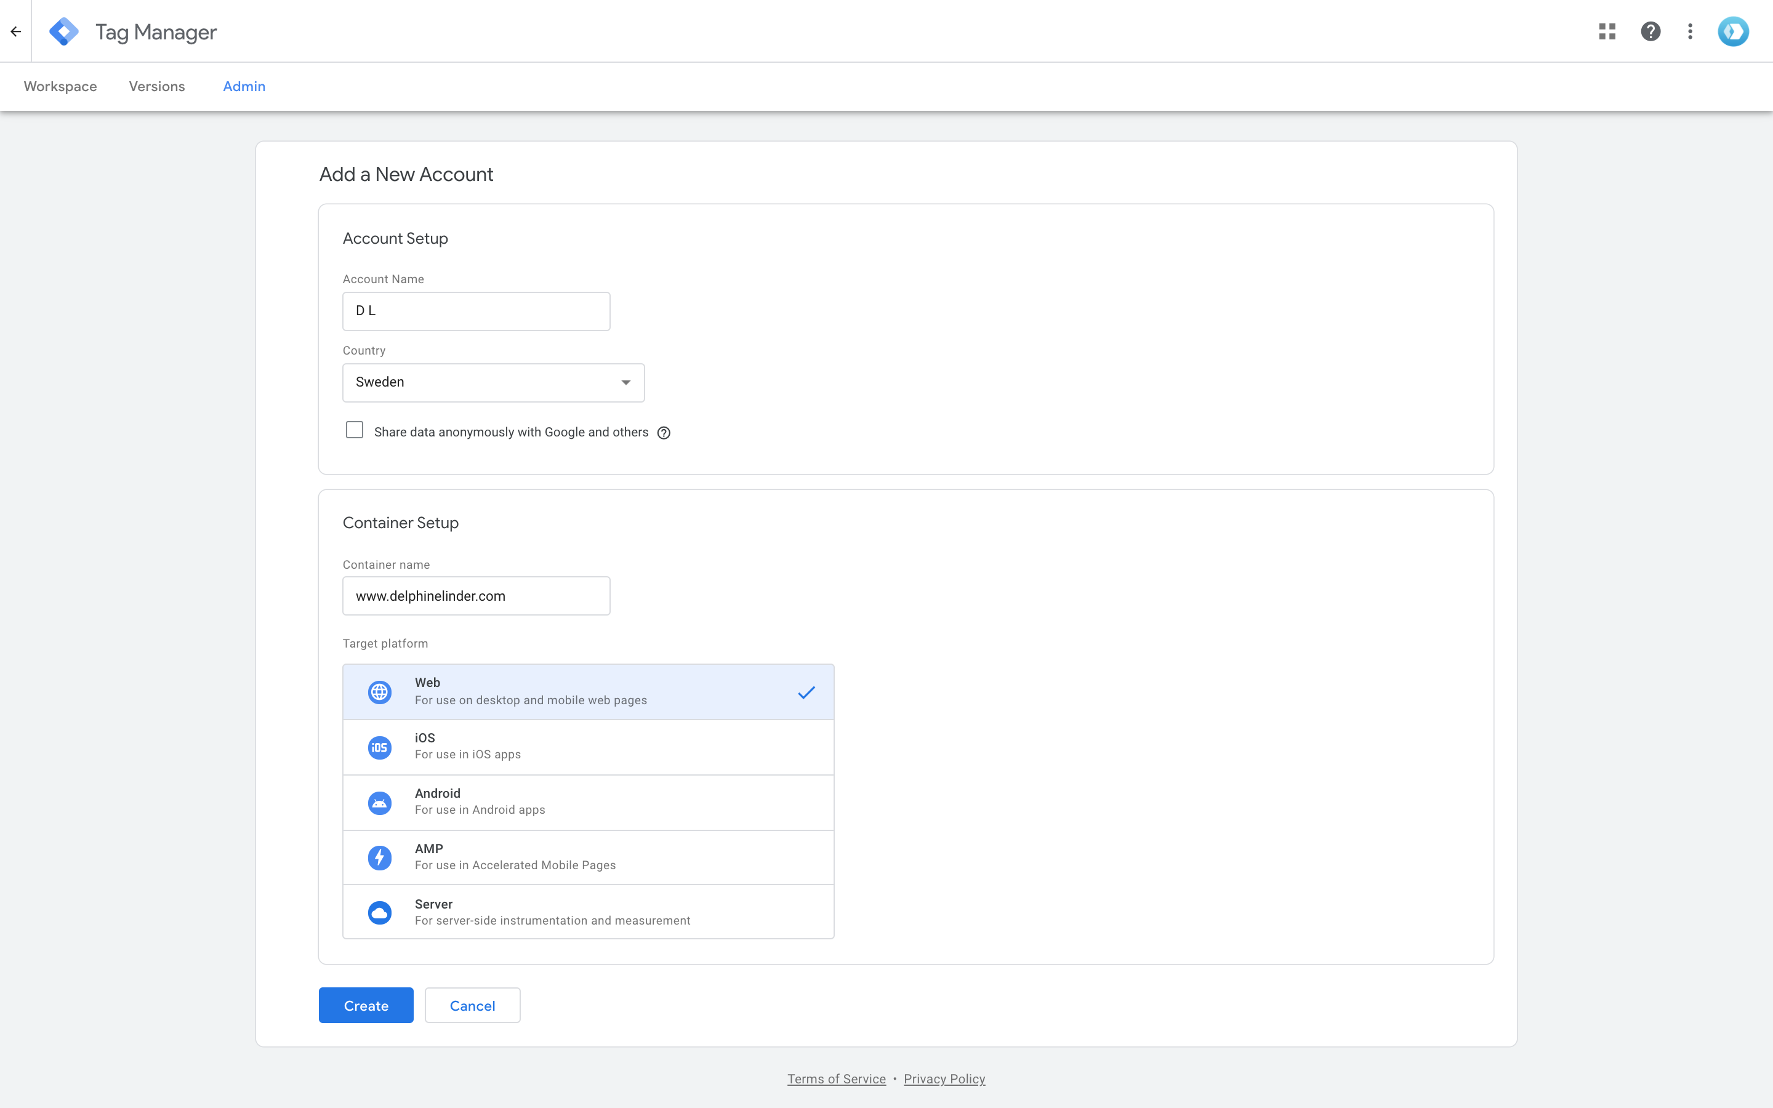1773x1108 pixels.
Task: Click the Tag Manager diamond logo
Action: tap(65, 31)
